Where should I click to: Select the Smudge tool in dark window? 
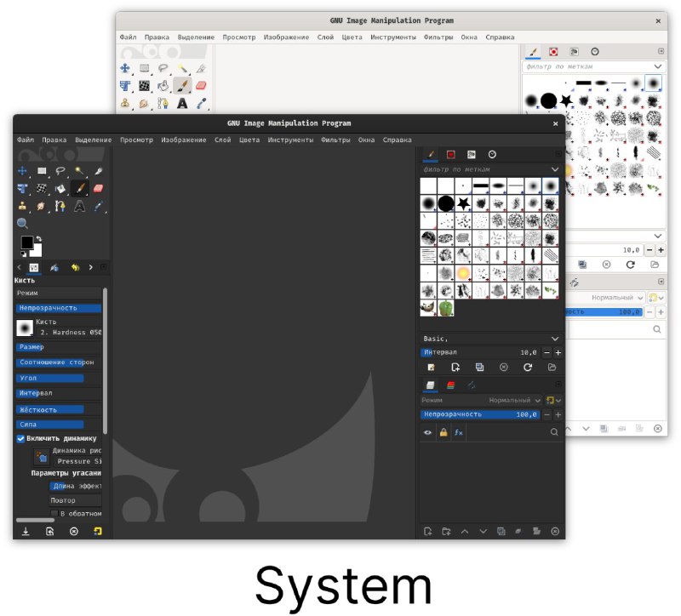click(41, 206)
